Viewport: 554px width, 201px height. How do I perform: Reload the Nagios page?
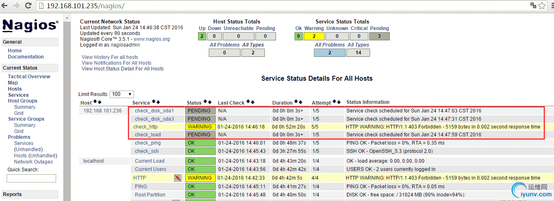click(x=28, y=6)
